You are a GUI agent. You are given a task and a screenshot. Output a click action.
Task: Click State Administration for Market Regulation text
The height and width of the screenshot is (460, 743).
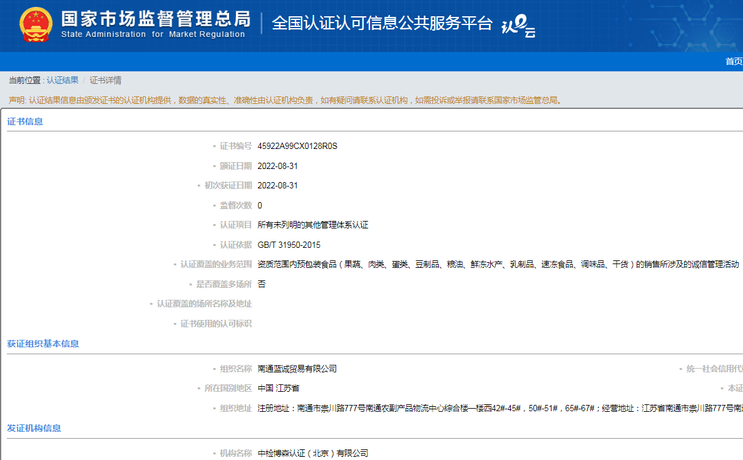coord(153,34)
